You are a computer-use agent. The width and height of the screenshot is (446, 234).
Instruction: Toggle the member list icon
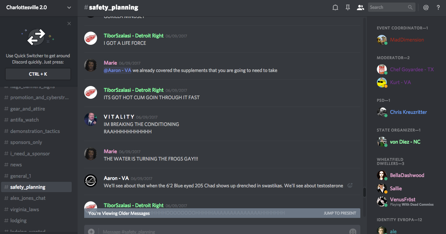(x=360, y=7)
